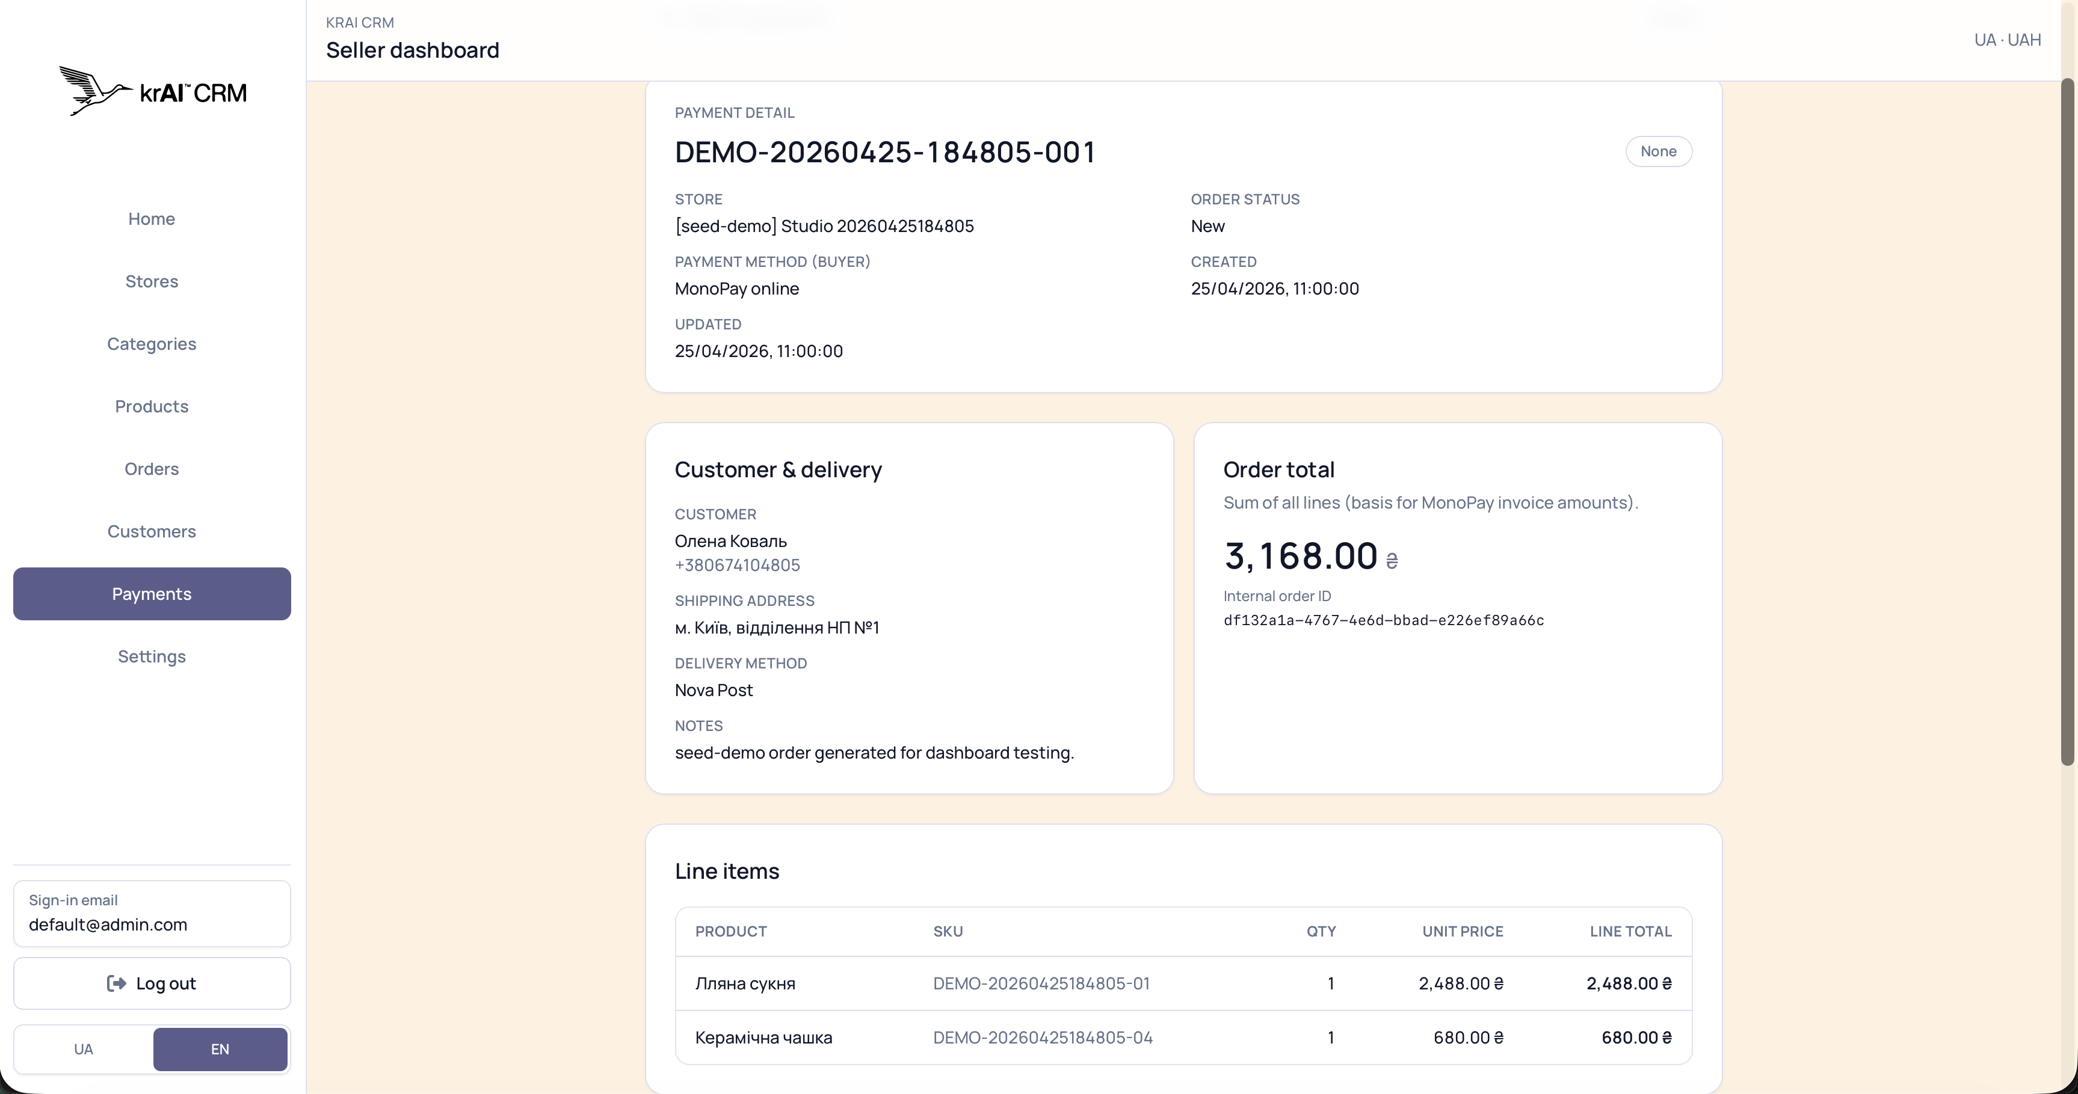Select the Payments menu item
Viewport: 2078px width, 1094px height.
[152, 593]
